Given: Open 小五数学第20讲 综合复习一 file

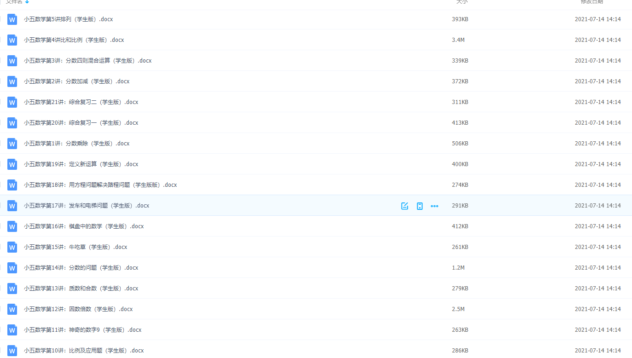Looking at the screenshot, I should point(81,123).
